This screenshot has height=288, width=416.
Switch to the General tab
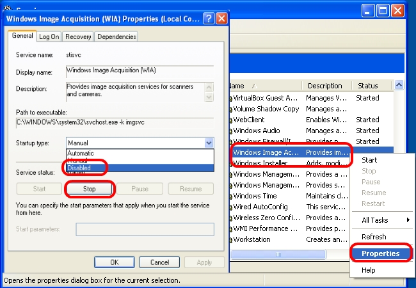(22, 36)
